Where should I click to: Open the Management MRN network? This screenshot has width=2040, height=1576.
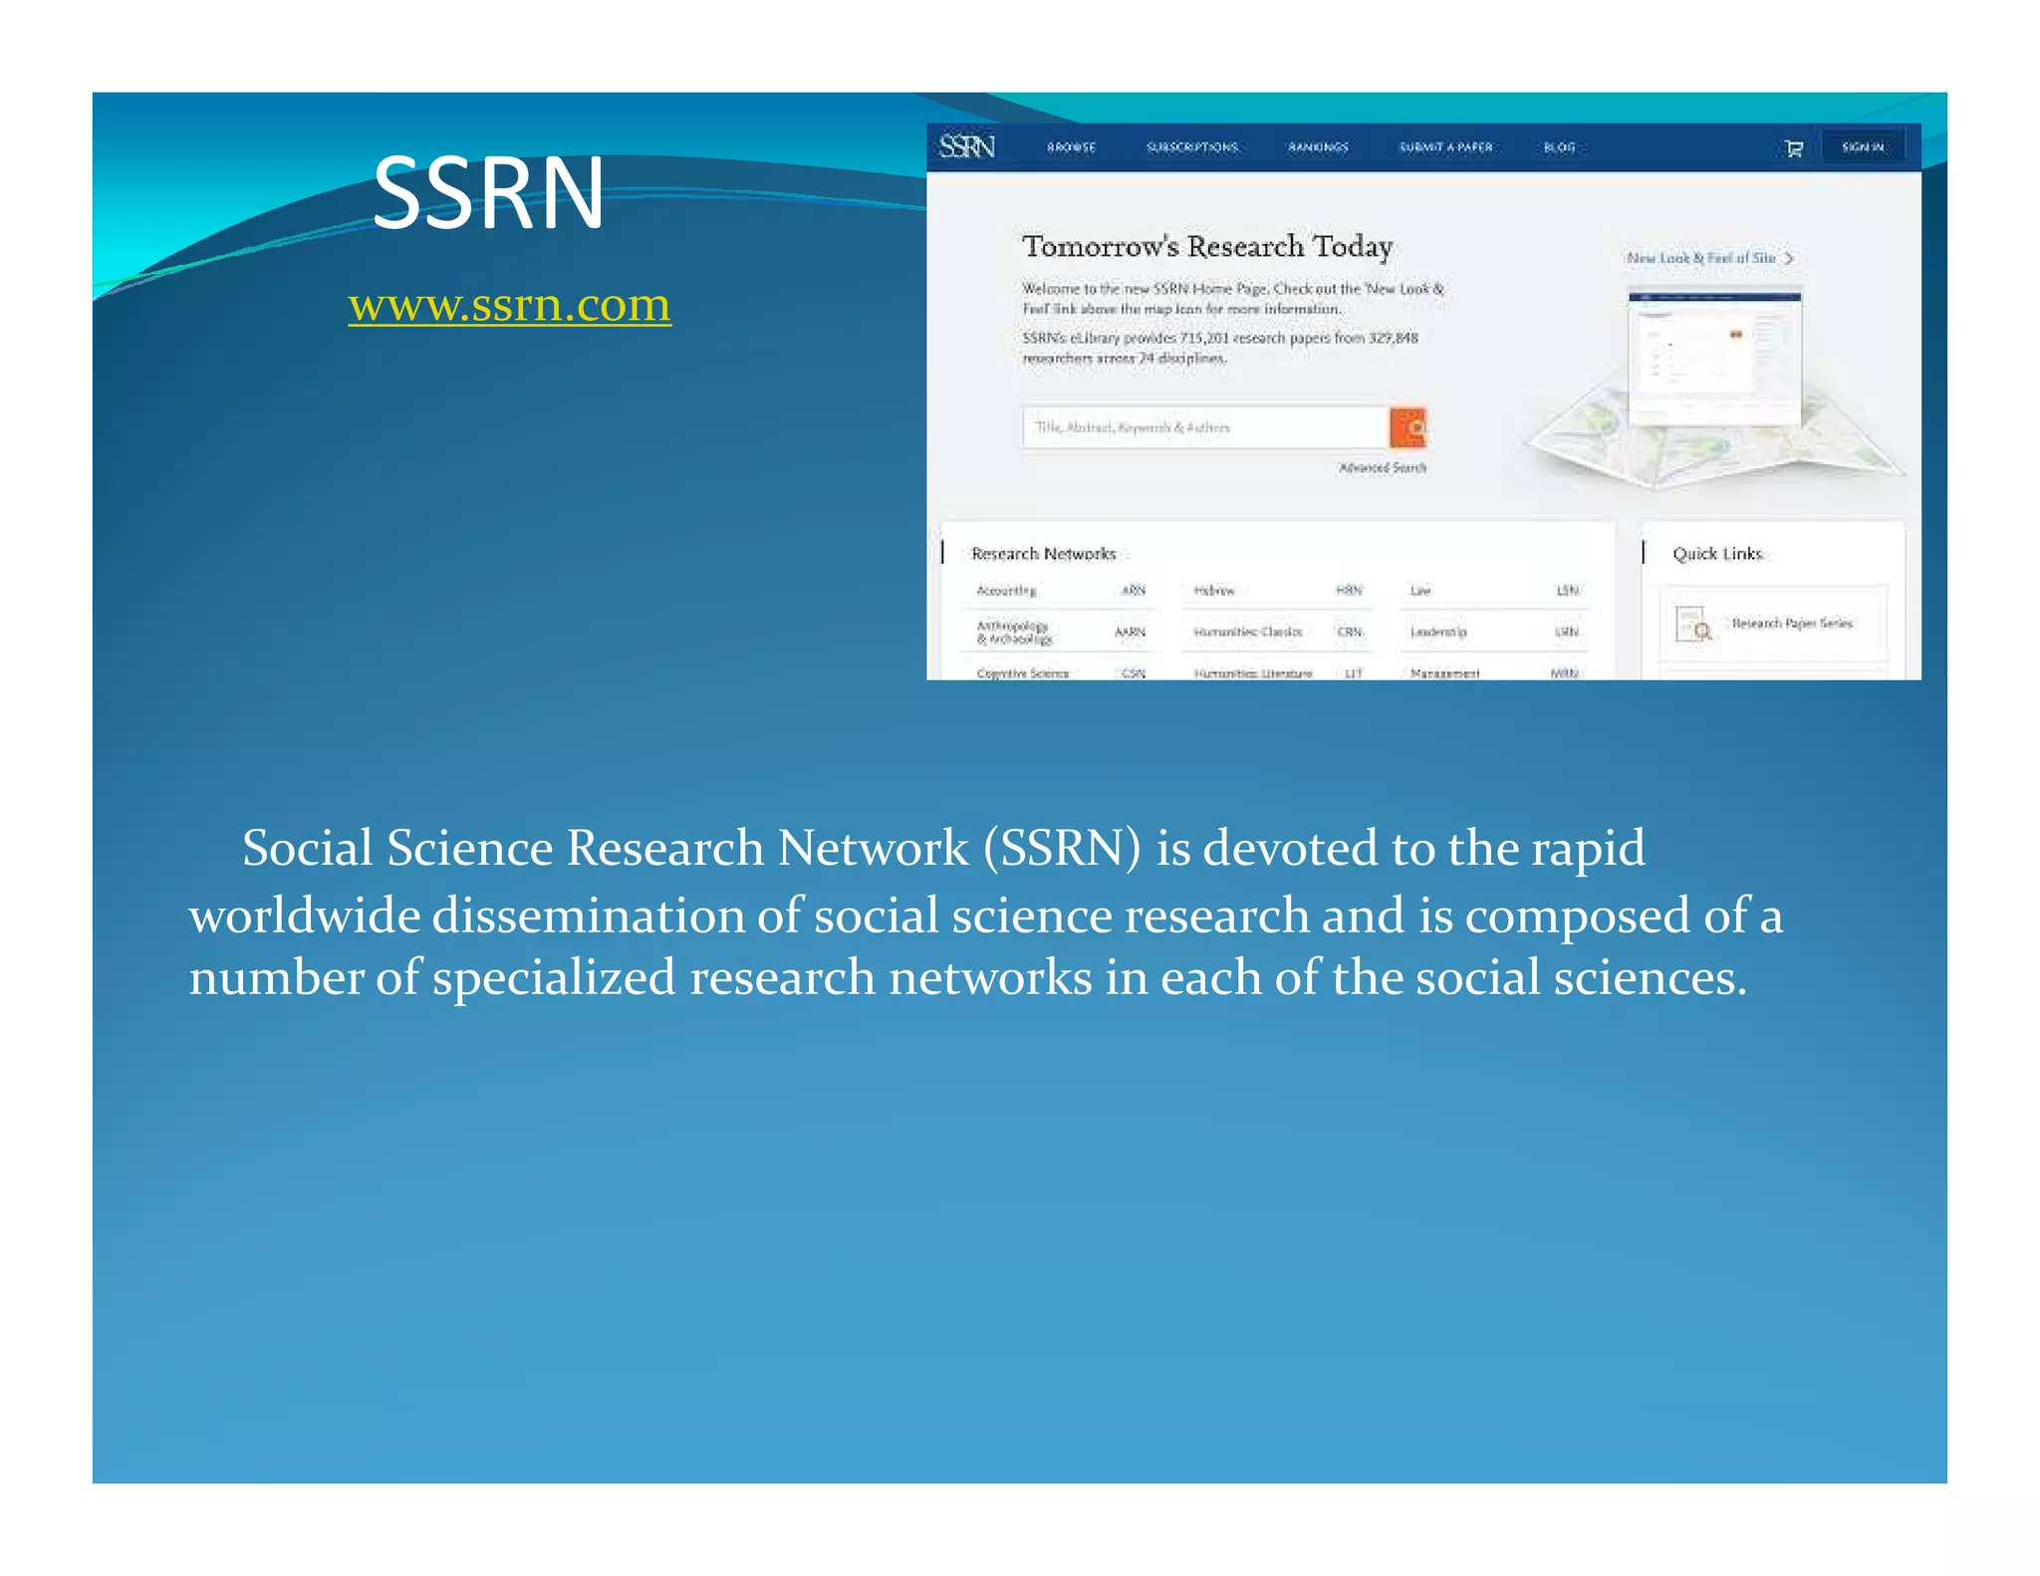point(1494,673)
